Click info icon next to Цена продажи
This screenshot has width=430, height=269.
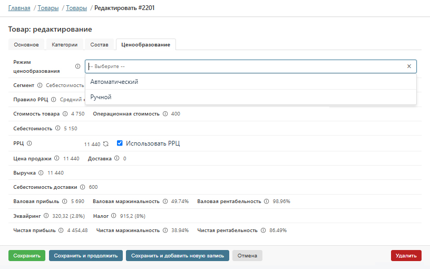point(57,158)
